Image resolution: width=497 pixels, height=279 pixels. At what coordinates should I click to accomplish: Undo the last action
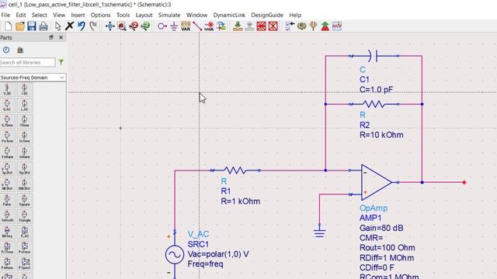coord(81,26)
